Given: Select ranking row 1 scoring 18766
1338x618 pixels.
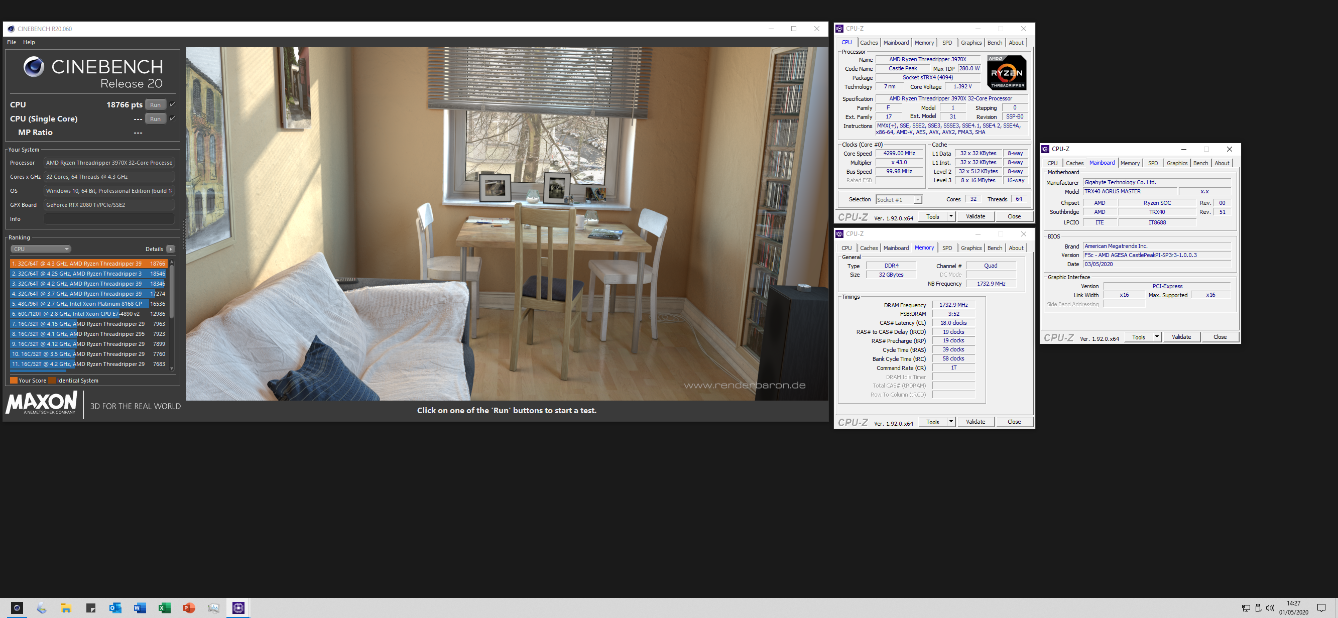Looking at the screenshot, I should (88, 264).
